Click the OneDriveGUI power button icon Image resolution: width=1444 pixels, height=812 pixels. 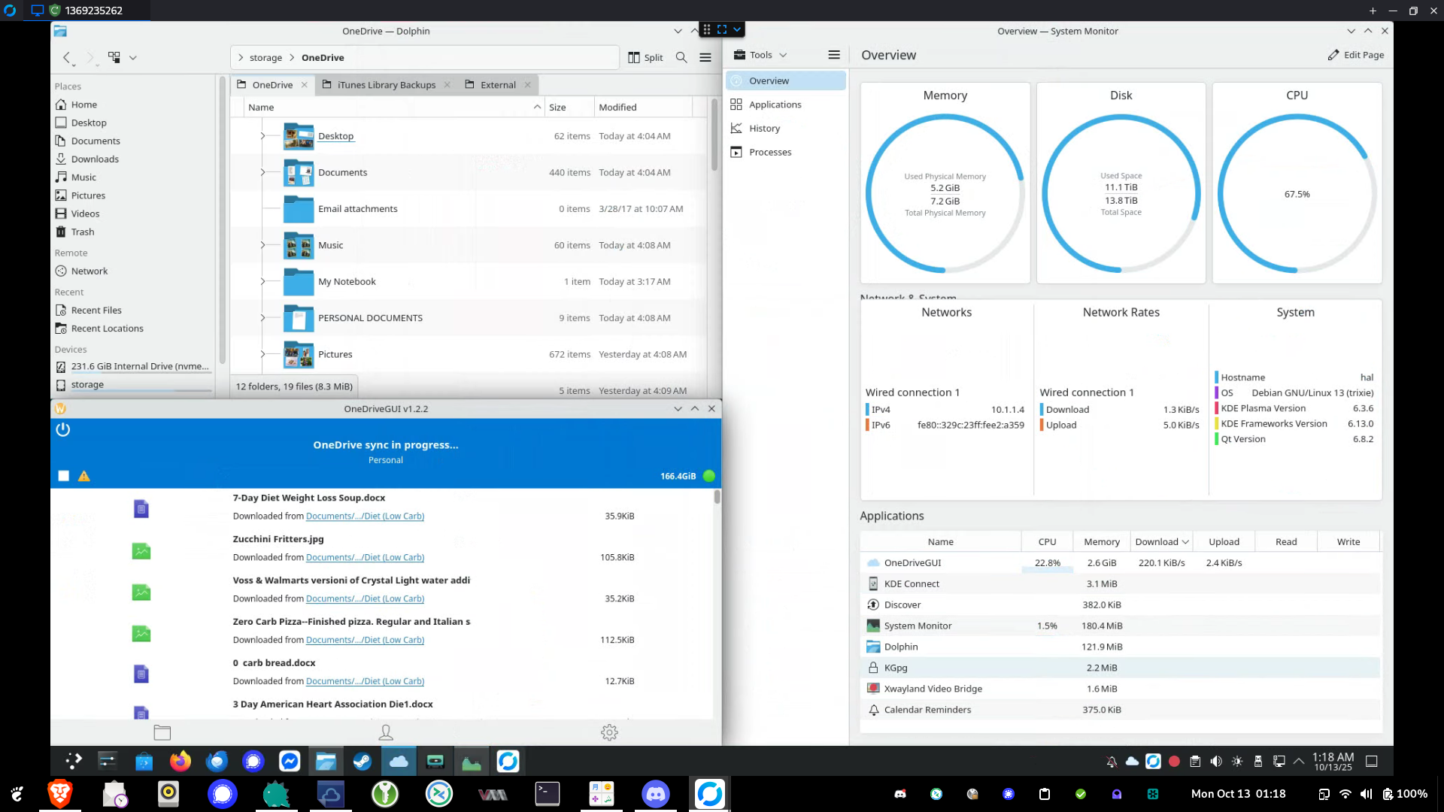(63, 430)
